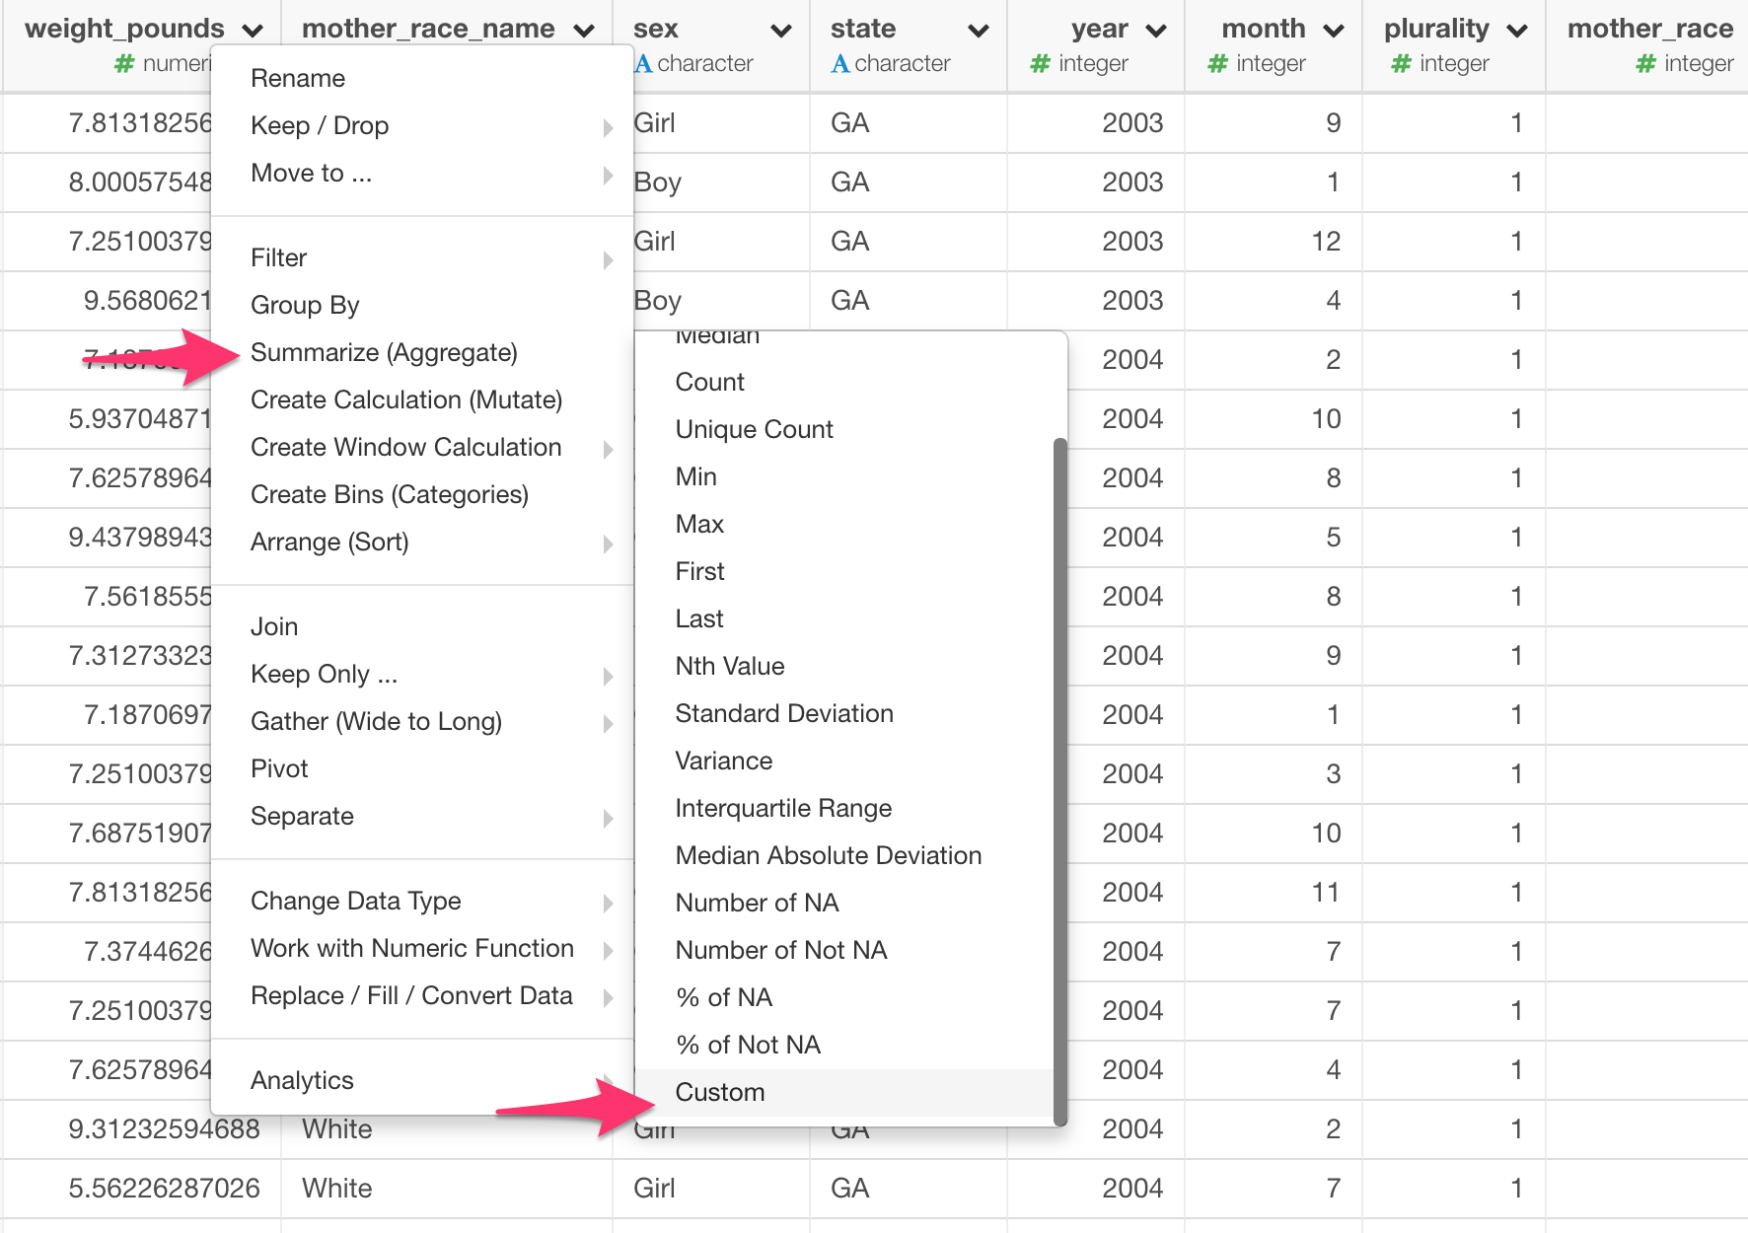Select Unique Count aggregation option
The width and height of the screenshot is (1748, 1233).
pyautogui.click(x=754, y=429)
